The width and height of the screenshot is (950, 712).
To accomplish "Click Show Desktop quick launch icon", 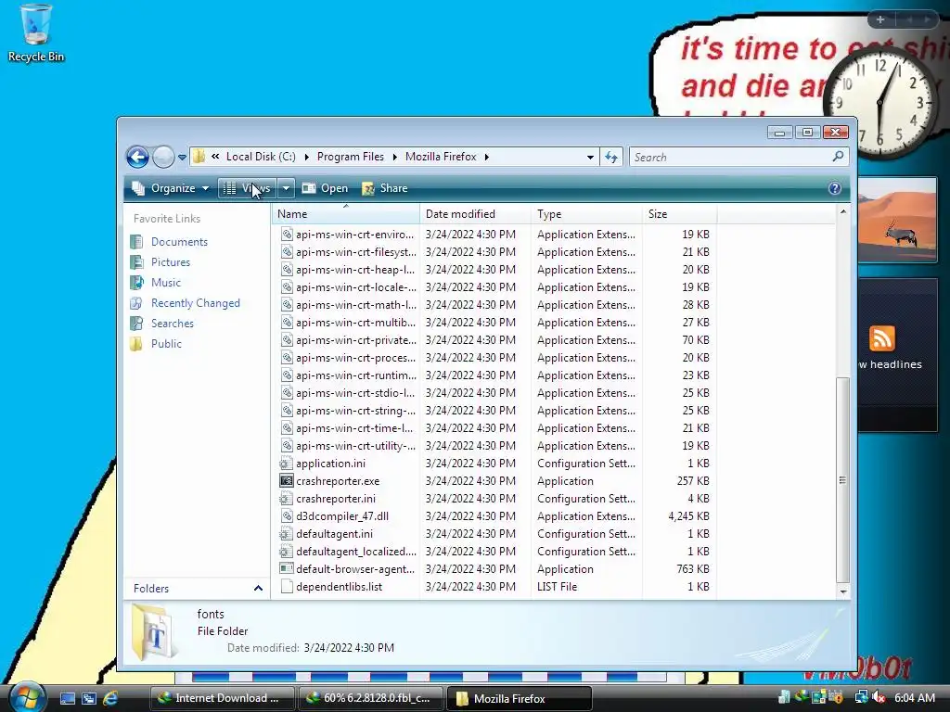I will pos(67,698).
